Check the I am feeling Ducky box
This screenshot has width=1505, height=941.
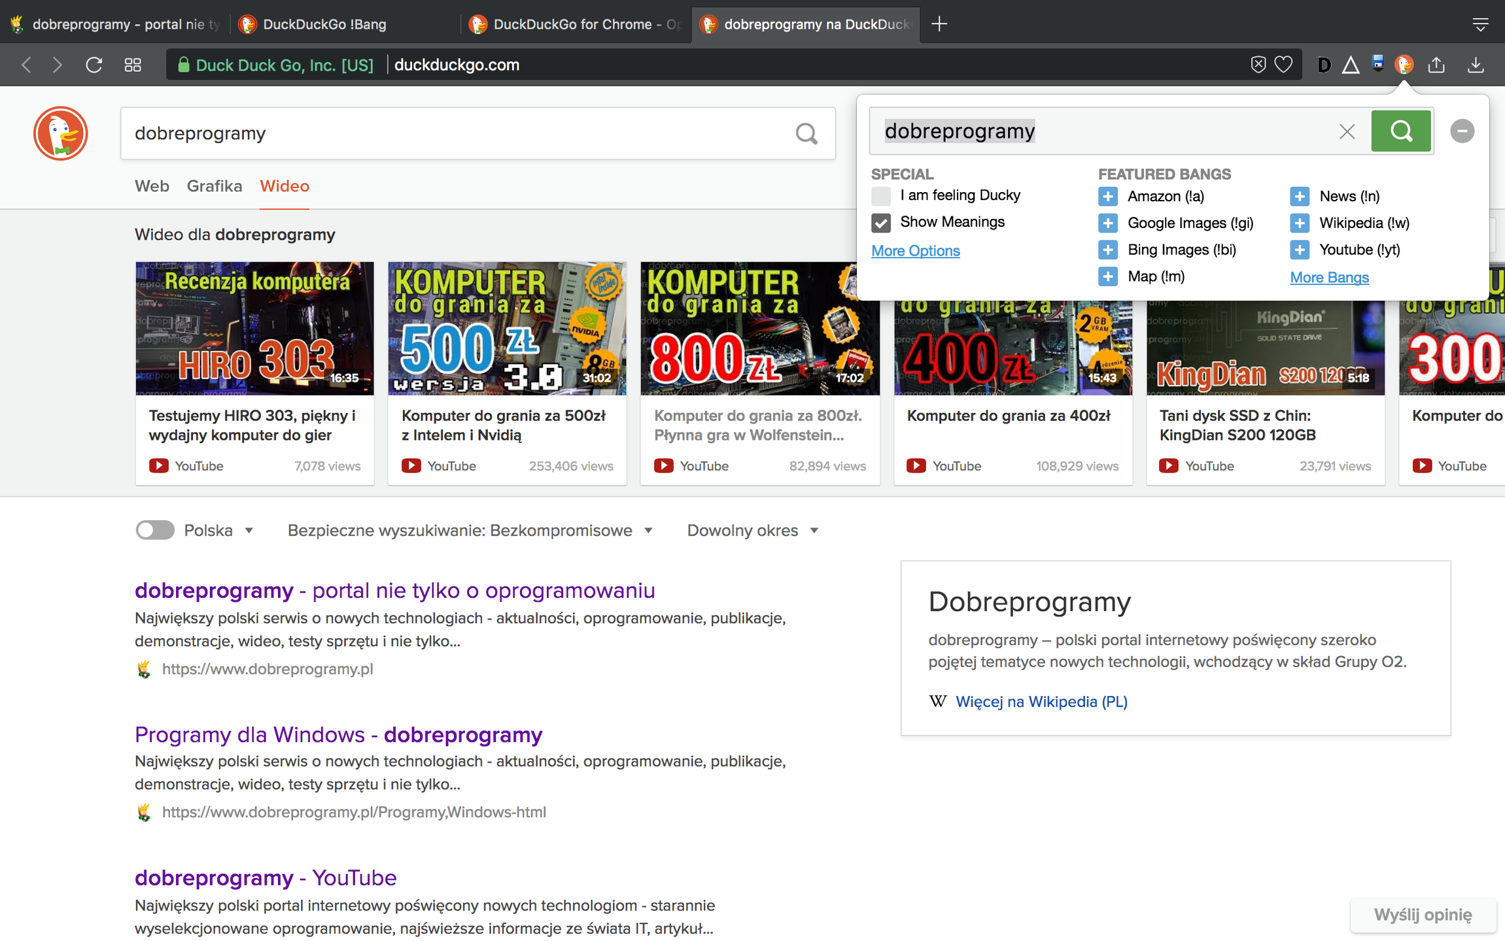point(881,196)
